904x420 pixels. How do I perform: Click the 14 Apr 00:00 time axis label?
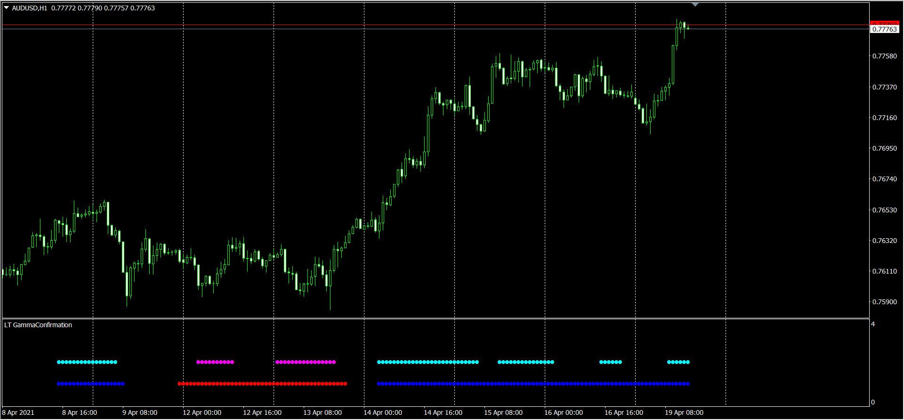click(x=382, y=412)
